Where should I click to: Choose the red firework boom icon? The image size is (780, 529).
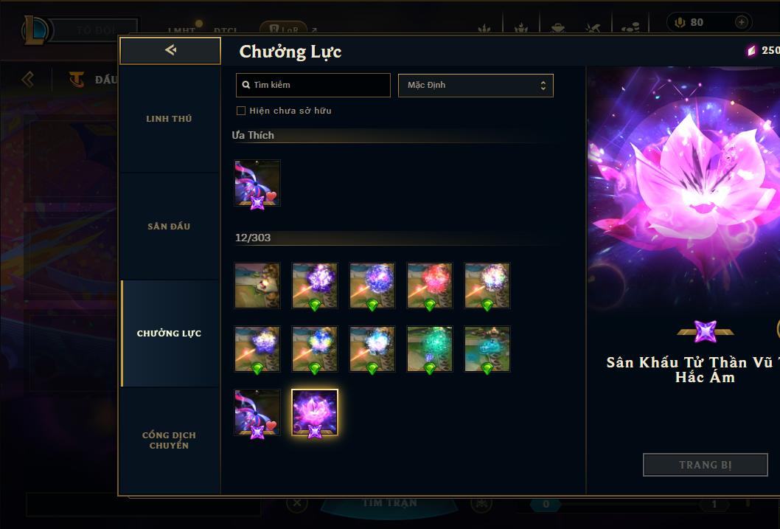point(430,286)
